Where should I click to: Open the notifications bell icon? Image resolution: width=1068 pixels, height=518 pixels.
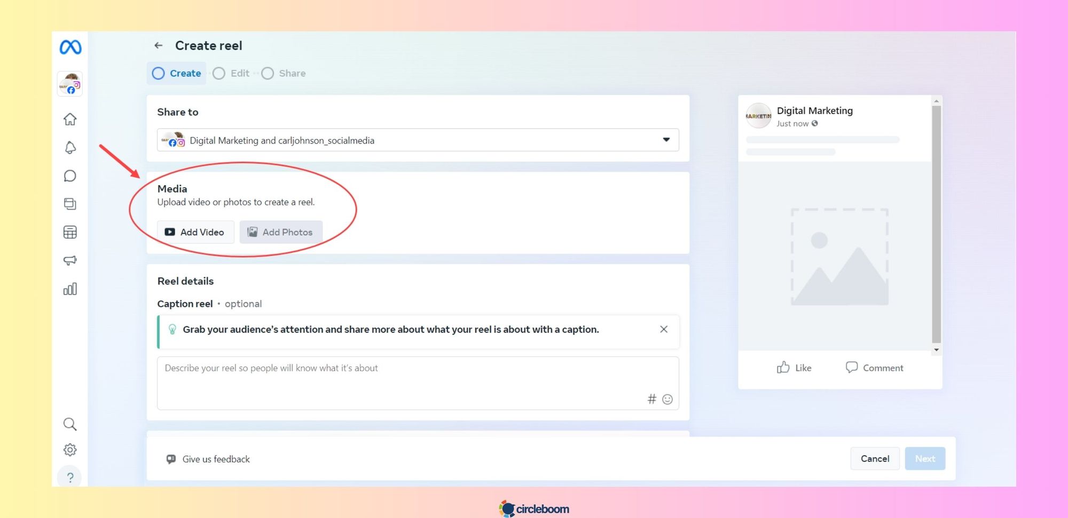(x=70, y=148)
